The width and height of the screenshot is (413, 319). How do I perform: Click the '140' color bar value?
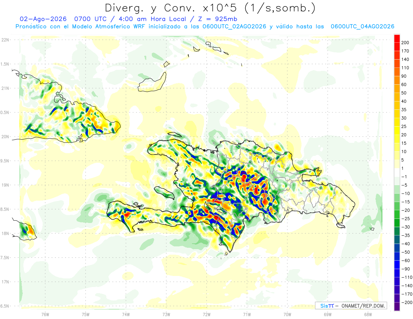click(x=405, y=60)
